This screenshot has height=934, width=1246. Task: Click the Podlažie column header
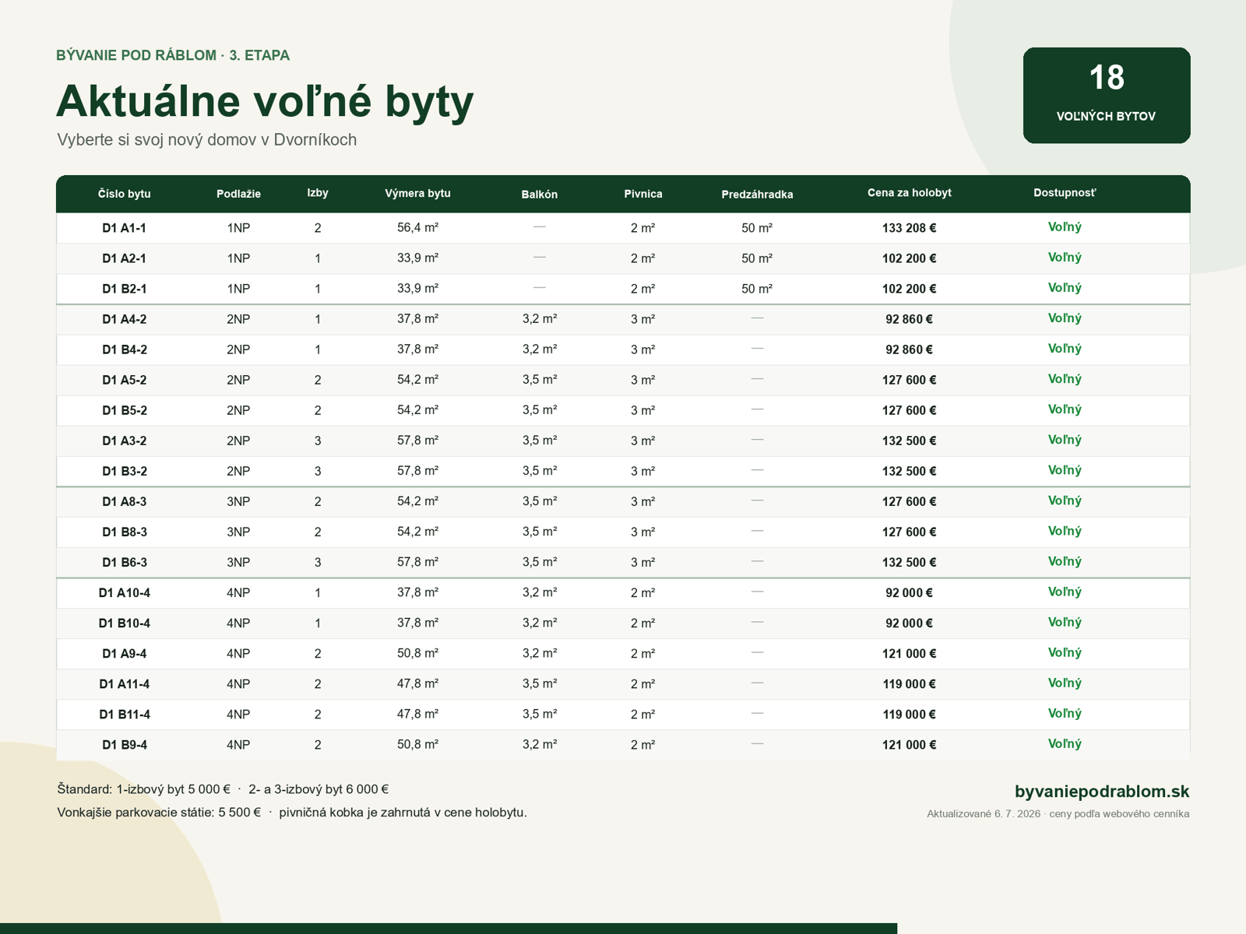238,194
